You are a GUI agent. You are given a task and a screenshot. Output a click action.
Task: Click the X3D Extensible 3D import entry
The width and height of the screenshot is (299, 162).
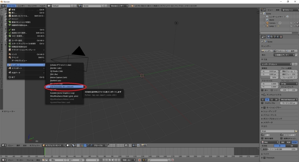pos(64,87)
